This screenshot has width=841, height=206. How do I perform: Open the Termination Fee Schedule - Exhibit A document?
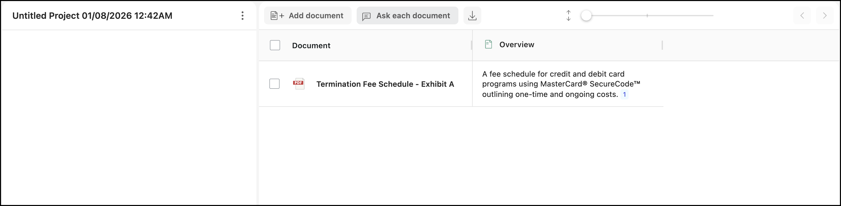(385, 84)
